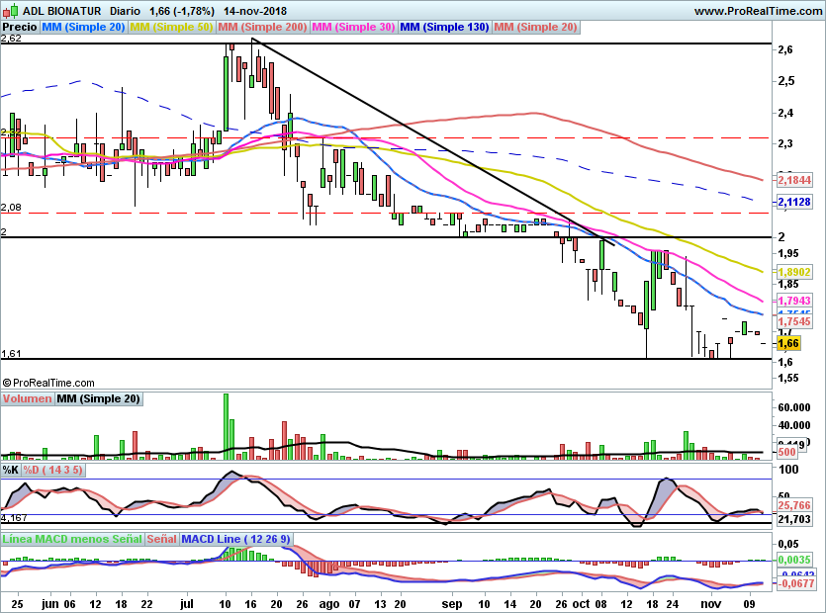Click the blue MM (Simple 20) label
The width and height of the screenshot is (826, 613).
(83, 27)
